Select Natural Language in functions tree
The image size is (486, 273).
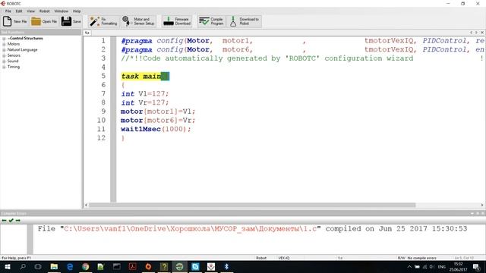point(22,50)
